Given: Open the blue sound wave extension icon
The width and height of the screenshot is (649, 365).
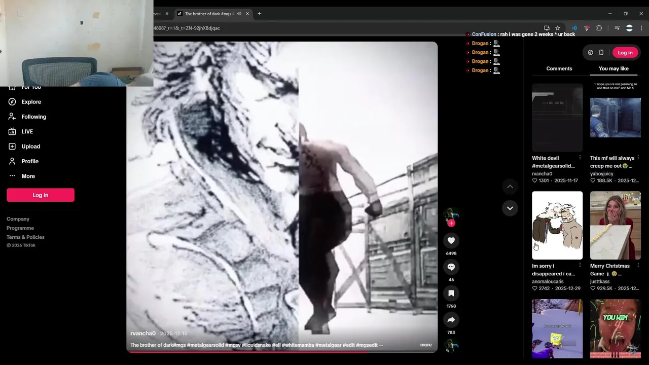Looking at the screenshot, I should 574,28.
